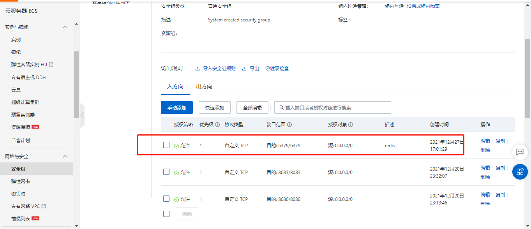531x229 pixels.
Task: Click the port range info icon
Action: point(289,125)
